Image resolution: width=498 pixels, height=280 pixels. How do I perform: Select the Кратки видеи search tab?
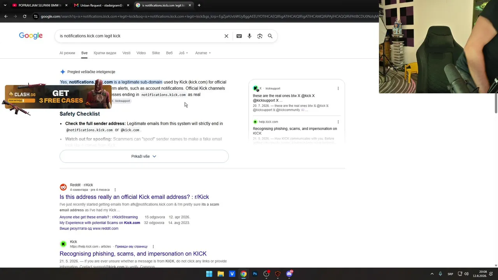click(x=105, y=53)
